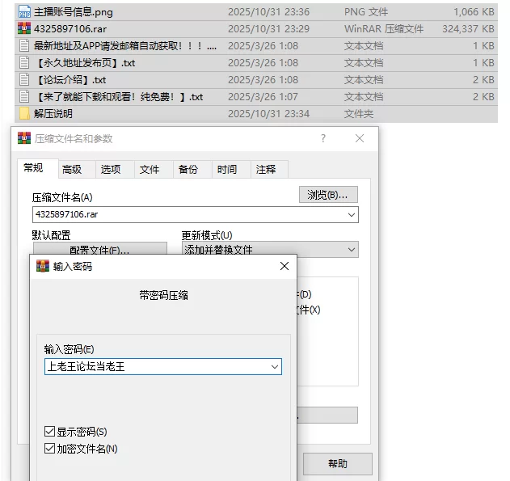Select file 【来了就能下载和观看！纯免费！】.txt
510x481 pixels.
(119, 96)
